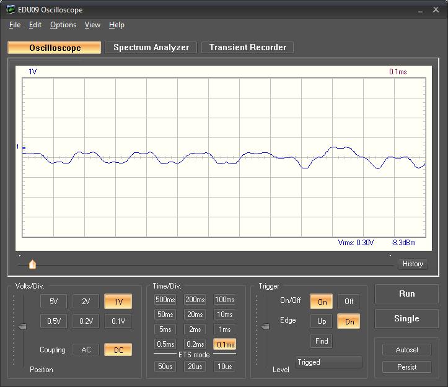Open the View menu
The image size is (448, 387).
click(92, 25)
